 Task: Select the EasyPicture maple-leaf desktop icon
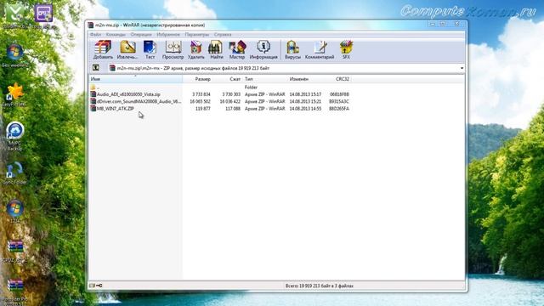point(15,92)
